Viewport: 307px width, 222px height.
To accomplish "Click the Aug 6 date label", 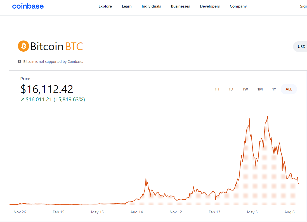I will [x=289, y=212].
